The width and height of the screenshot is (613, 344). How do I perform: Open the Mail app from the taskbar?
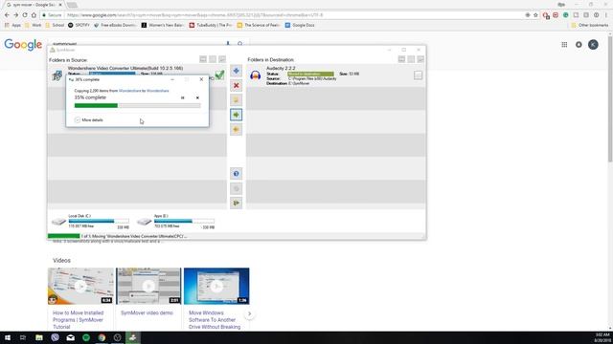[70, 337]
